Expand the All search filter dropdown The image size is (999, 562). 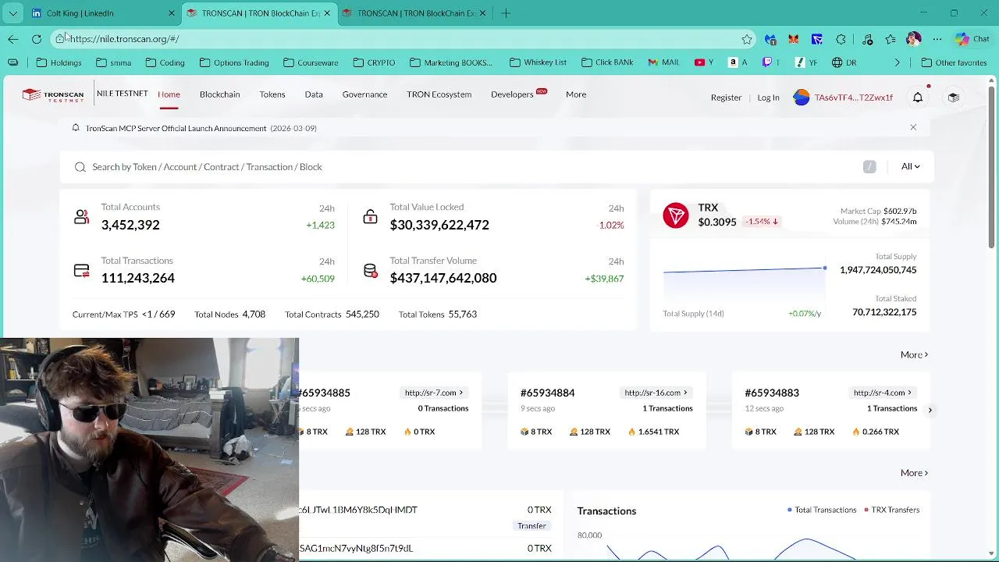tap(910, 166)
